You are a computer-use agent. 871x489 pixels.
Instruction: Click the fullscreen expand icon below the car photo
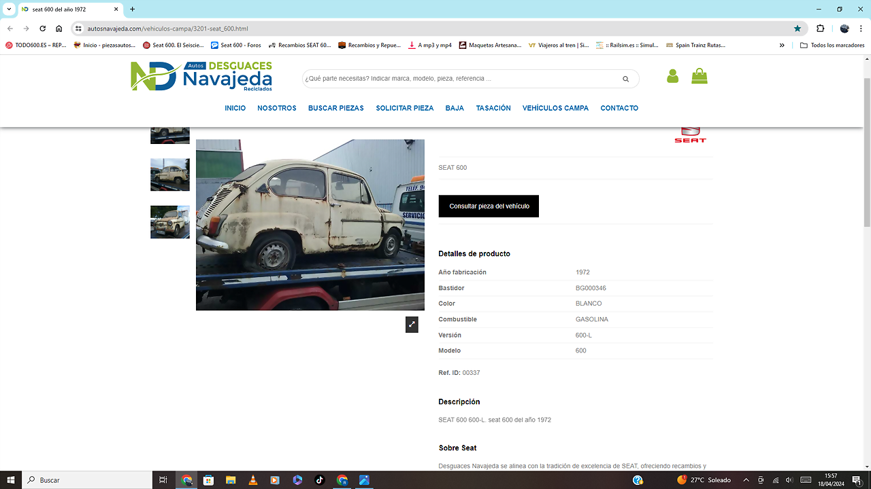(412, 325)
